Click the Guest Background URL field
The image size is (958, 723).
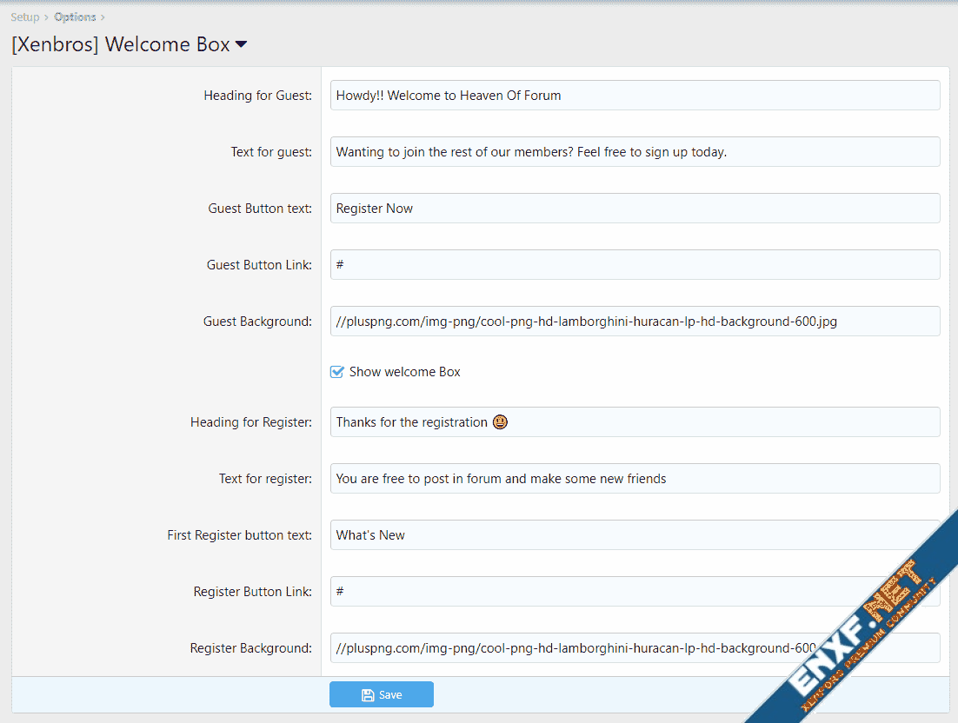pos(635,322)
